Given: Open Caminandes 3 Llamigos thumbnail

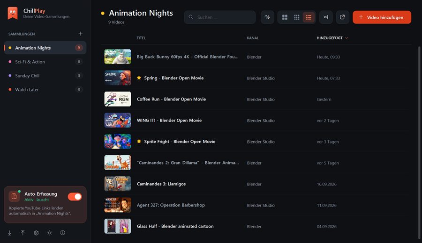Looking at the screenshot, I should (118, 184).
